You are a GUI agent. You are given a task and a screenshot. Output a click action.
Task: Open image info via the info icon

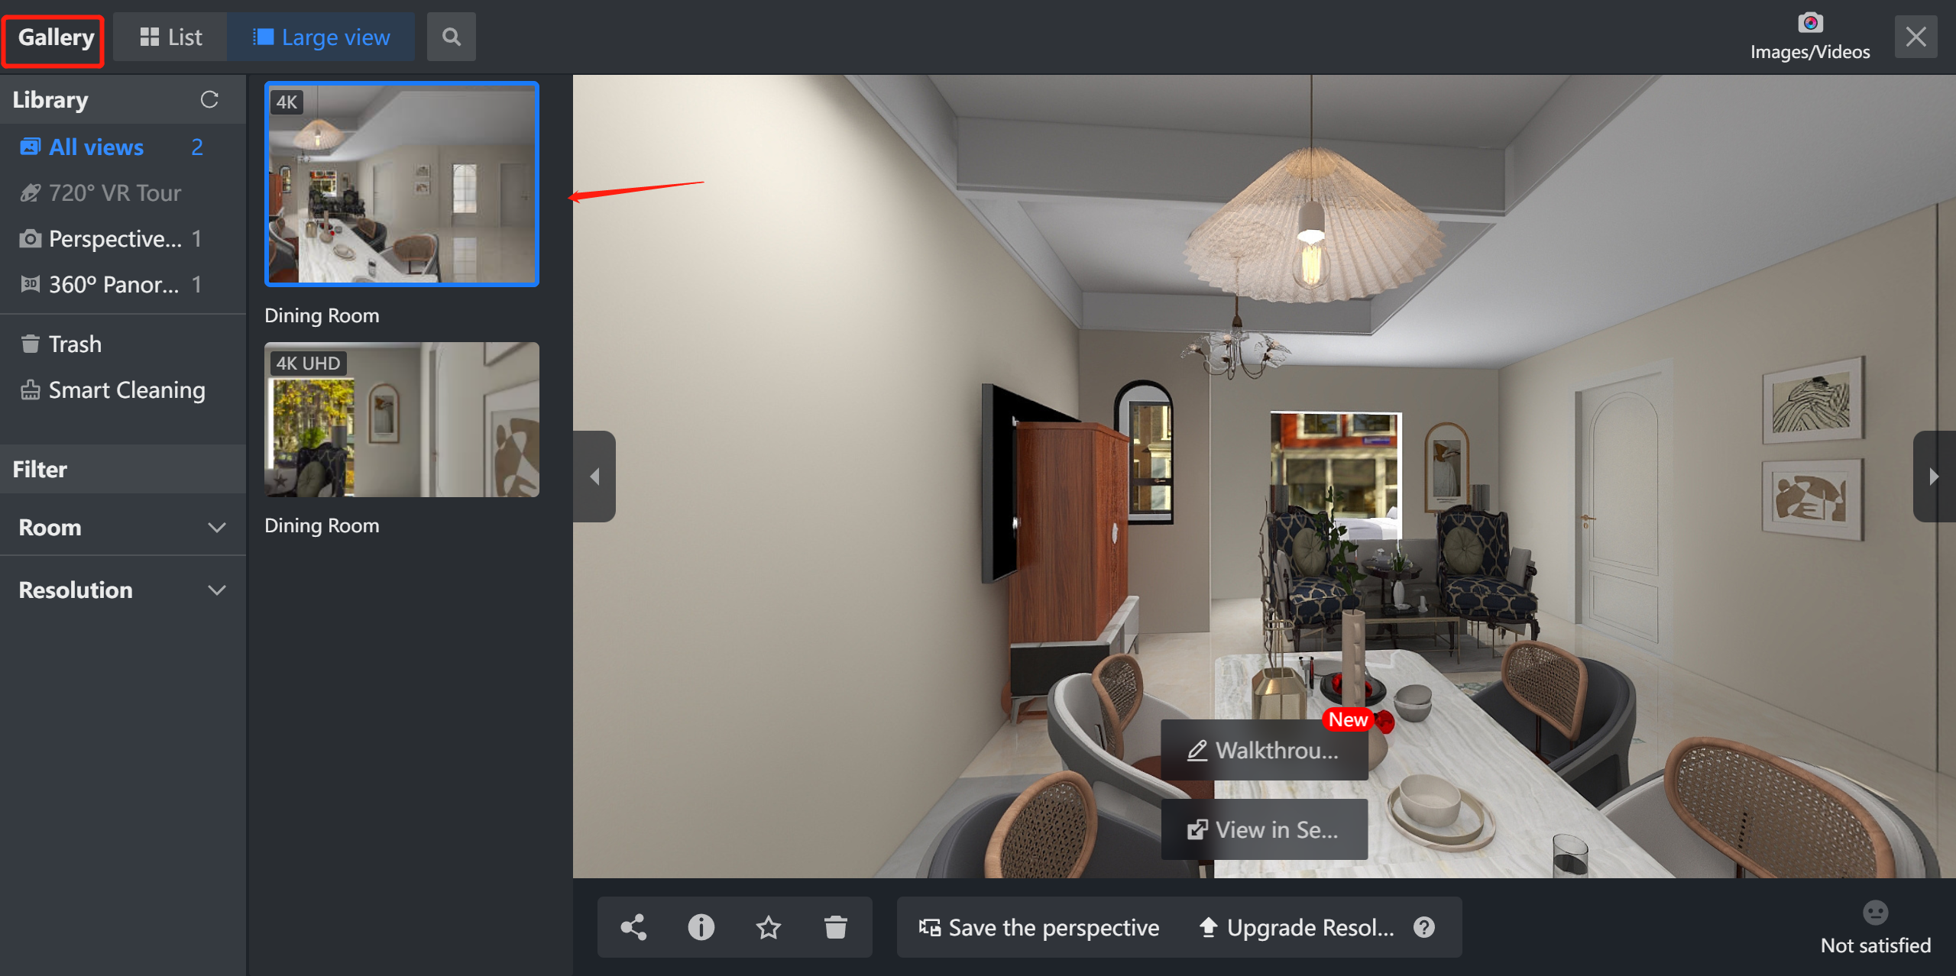[x=701, y=927]
